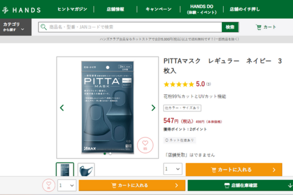Select the navy mask worn thumbnail
The image size is (293, 195).
point(86,170)
